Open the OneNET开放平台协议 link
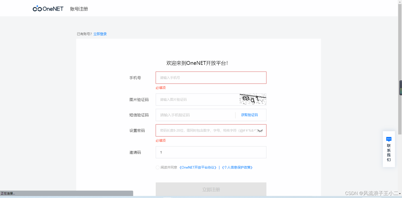The height and width of the screenshot is (198, 402). pos(198,168)
